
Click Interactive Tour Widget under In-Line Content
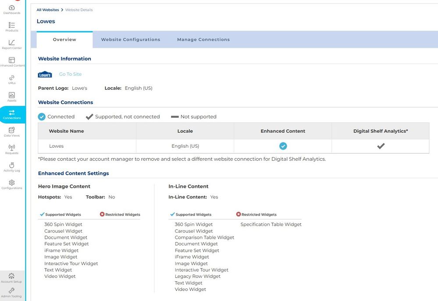point(202,270)
